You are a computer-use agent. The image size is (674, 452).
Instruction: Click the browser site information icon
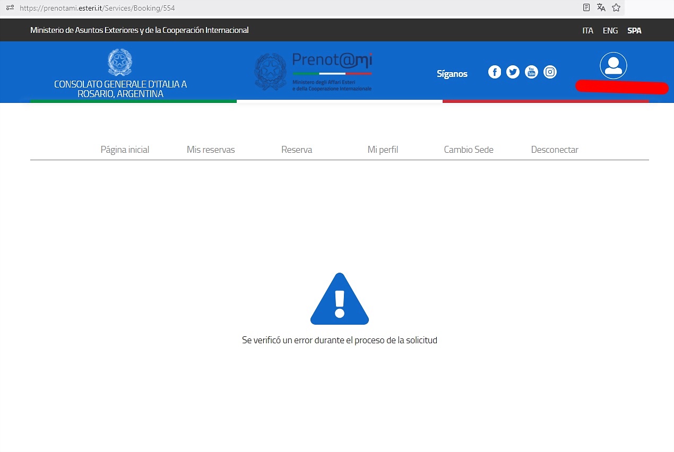coord(10,8)
